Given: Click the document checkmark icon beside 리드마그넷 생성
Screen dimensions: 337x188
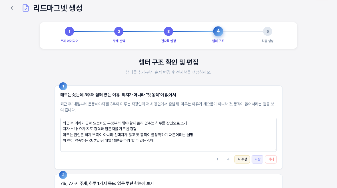Looking at the screenshot, I should 26,8.
